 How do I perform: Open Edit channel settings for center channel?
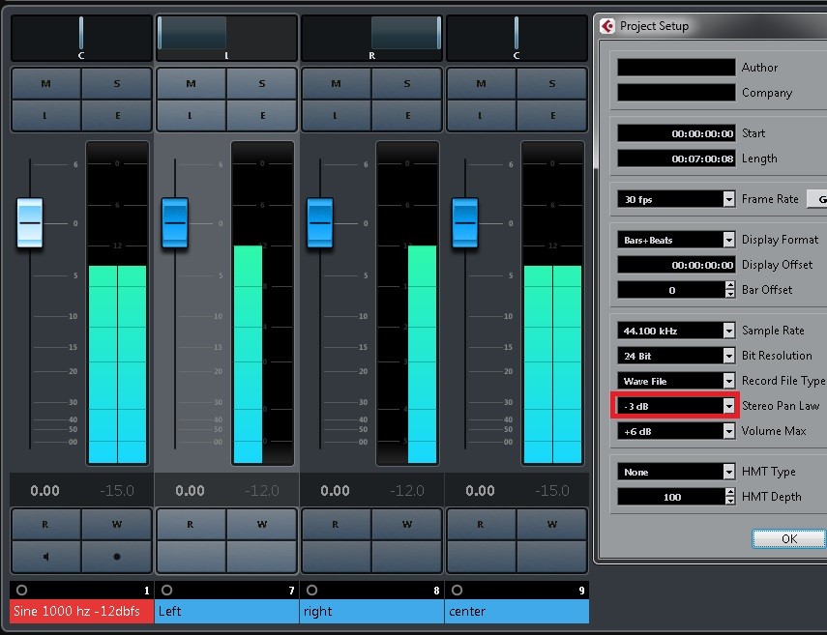(x=551, y=115)
